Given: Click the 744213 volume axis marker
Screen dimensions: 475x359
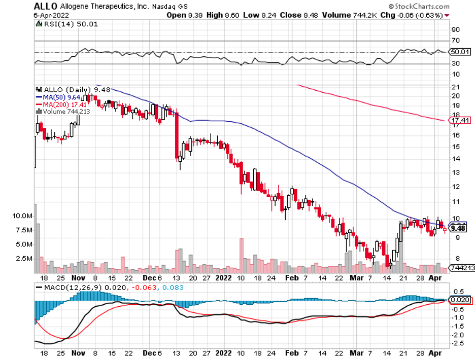Looking at the screenshot, I should pyautogui.click(x=462, y=268).
